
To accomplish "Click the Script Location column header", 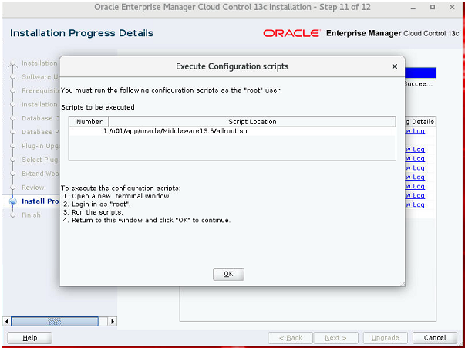I will [252, 122].
